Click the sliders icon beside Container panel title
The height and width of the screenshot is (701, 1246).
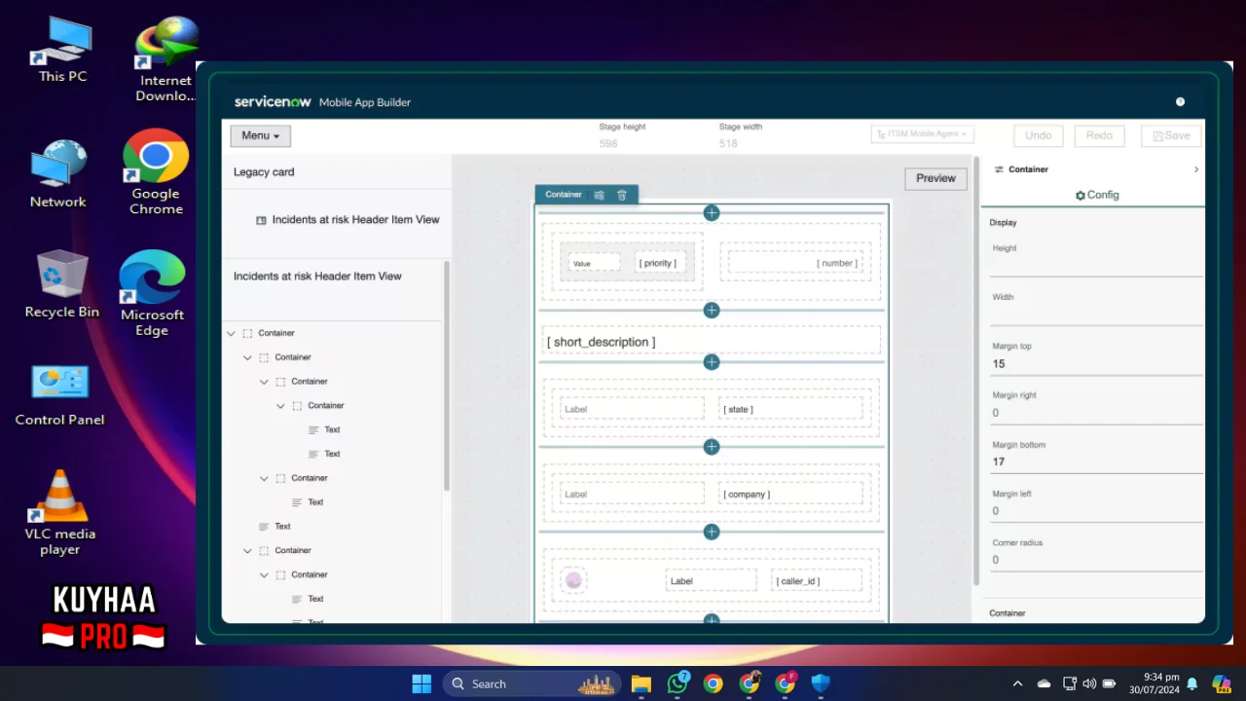click(x=998, y=169)
